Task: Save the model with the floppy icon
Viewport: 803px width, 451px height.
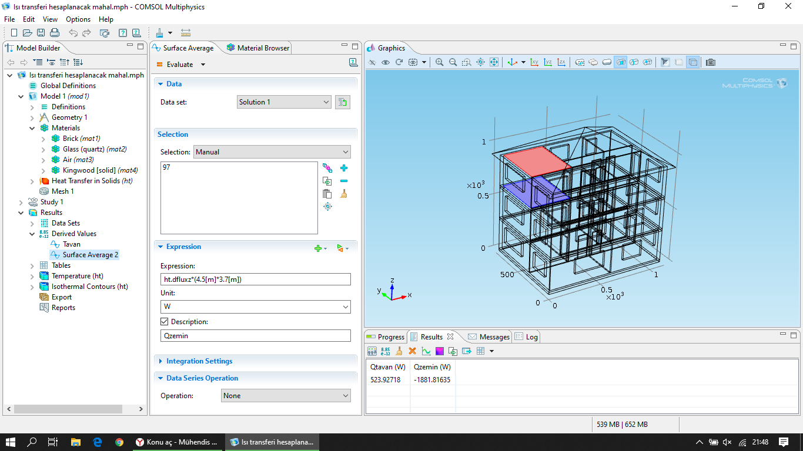Action: (41, 33)
